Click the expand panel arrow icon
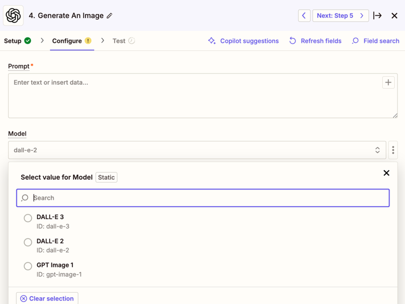The image size is (405, 304). coord(377,16)
